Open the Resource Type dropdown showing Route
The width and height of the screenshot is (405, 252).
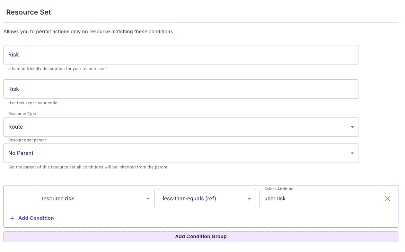[x=181, y=127]
